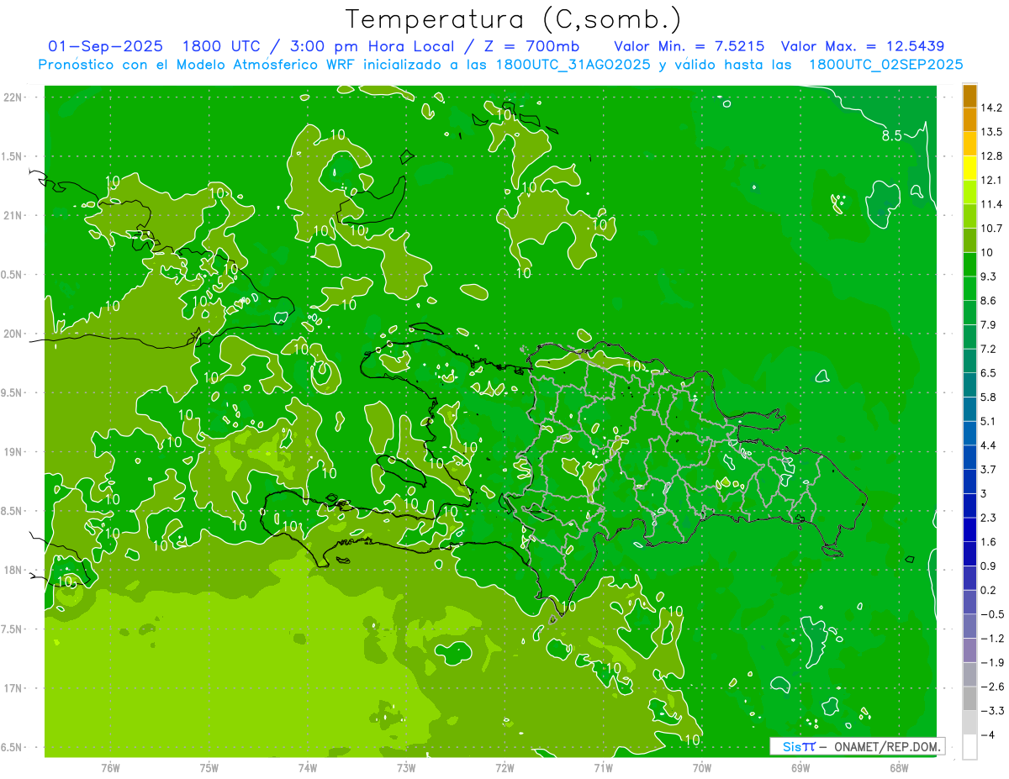Click the gray legend swatch between -2.6 and -1.9
Screen dimensions: 1009x779
(x=969, y=675)
